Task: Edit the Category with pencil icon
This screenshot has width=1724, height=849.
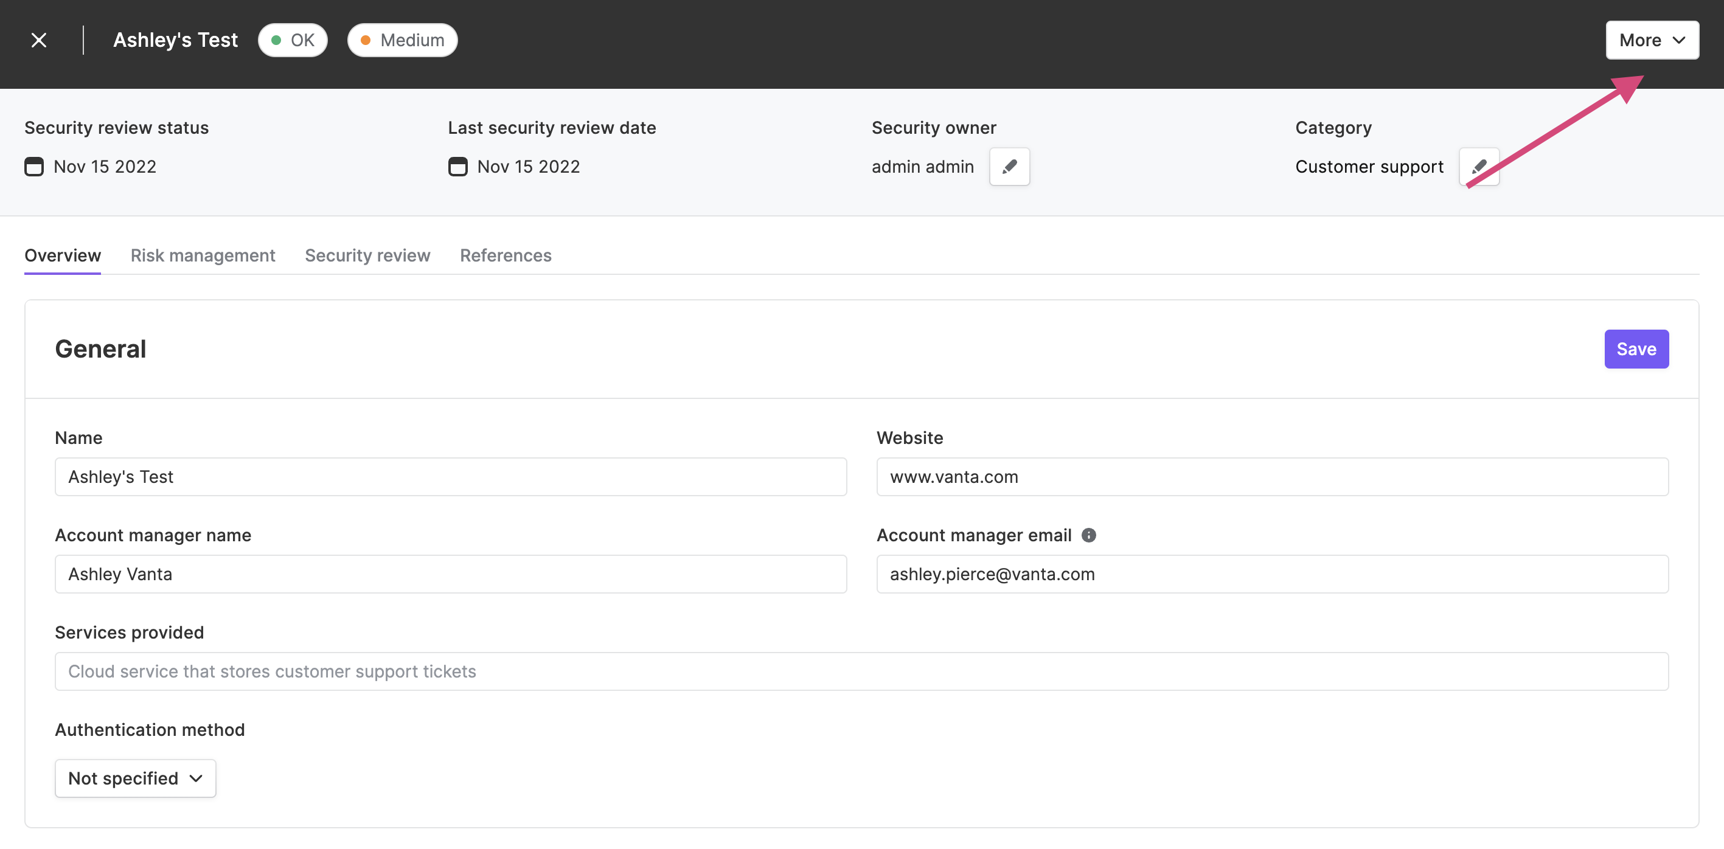Action: (1479, 167)
